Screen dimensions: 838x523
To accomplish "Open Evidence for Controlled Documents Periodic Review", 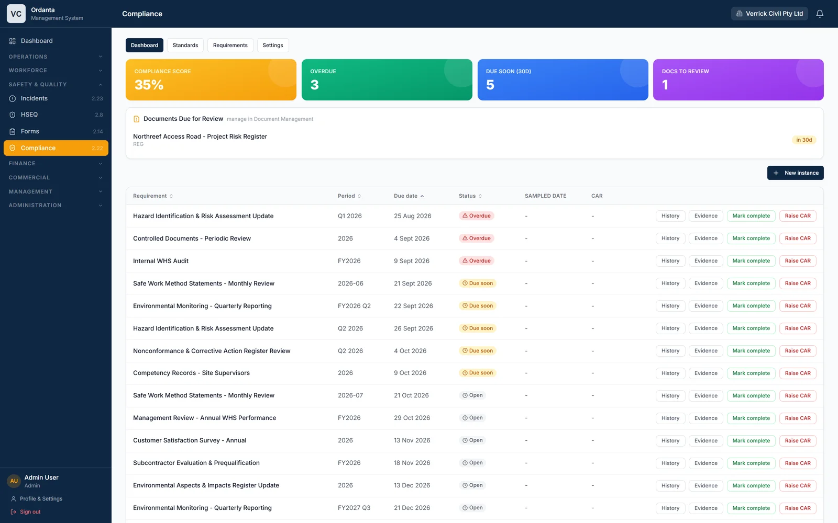I will (x=706, y=238).
